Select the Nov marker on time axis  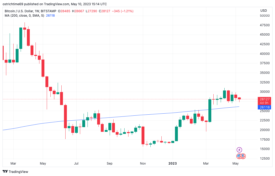(143, 164)
